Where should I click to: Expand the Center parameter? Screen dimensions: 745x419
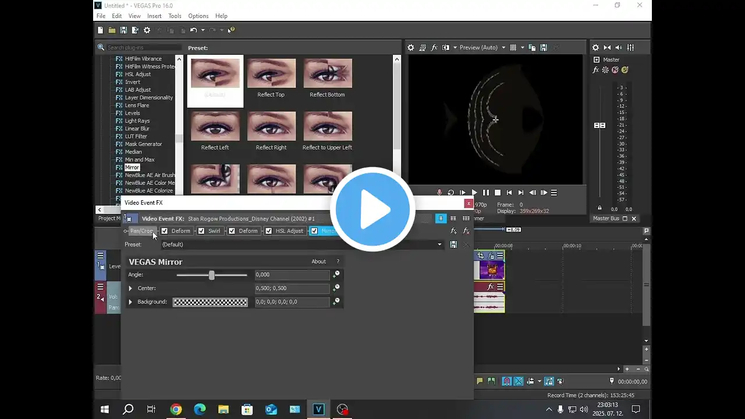pyautogui.click(x=130, y=289)
